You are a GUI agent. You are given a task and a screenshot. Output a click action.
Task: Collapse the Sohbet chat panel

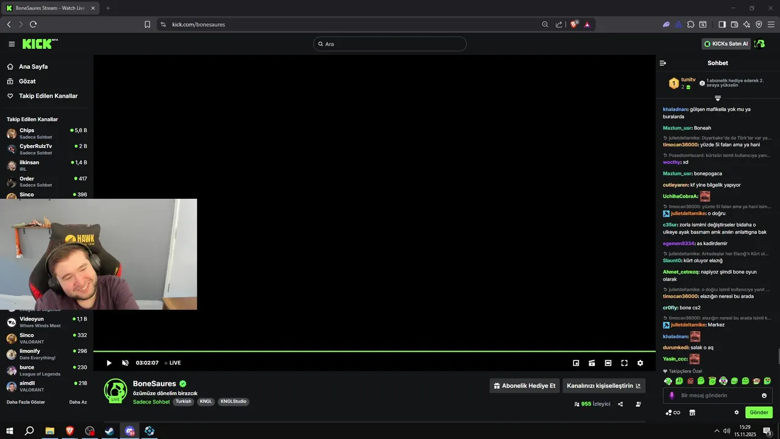663,63
